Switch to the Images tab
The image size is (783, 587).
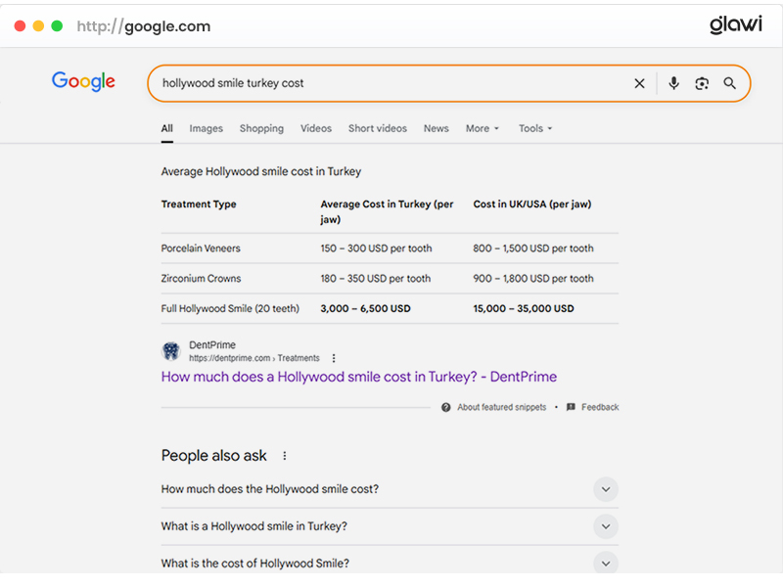(206, 128)
